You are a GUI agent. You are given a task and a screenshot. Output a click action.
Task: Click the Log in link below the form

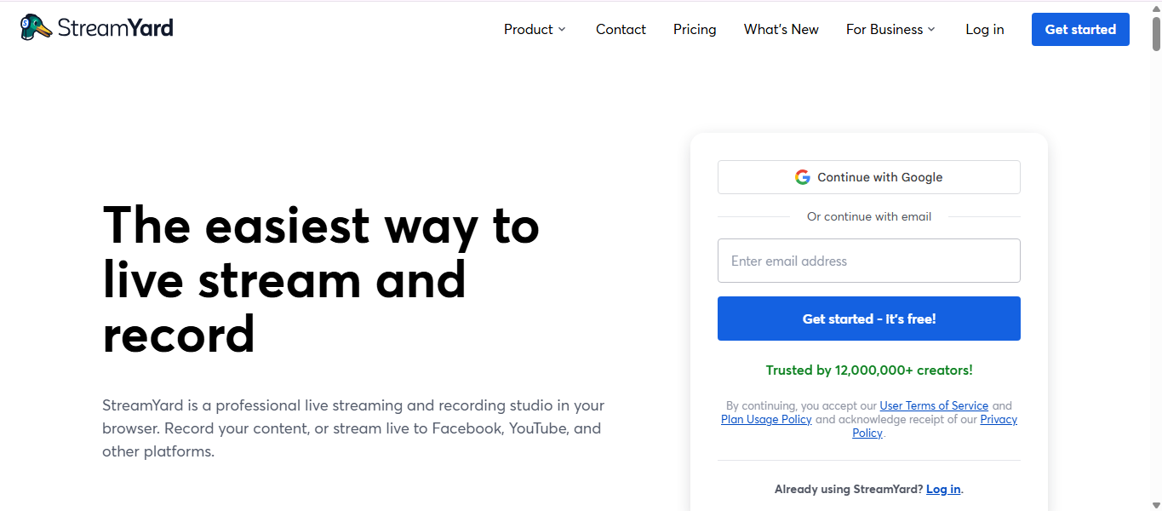[942, 489]
